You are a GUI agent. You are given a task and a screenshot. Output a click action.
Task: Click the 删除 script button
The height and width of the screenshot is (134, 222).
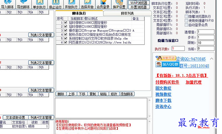61,94
